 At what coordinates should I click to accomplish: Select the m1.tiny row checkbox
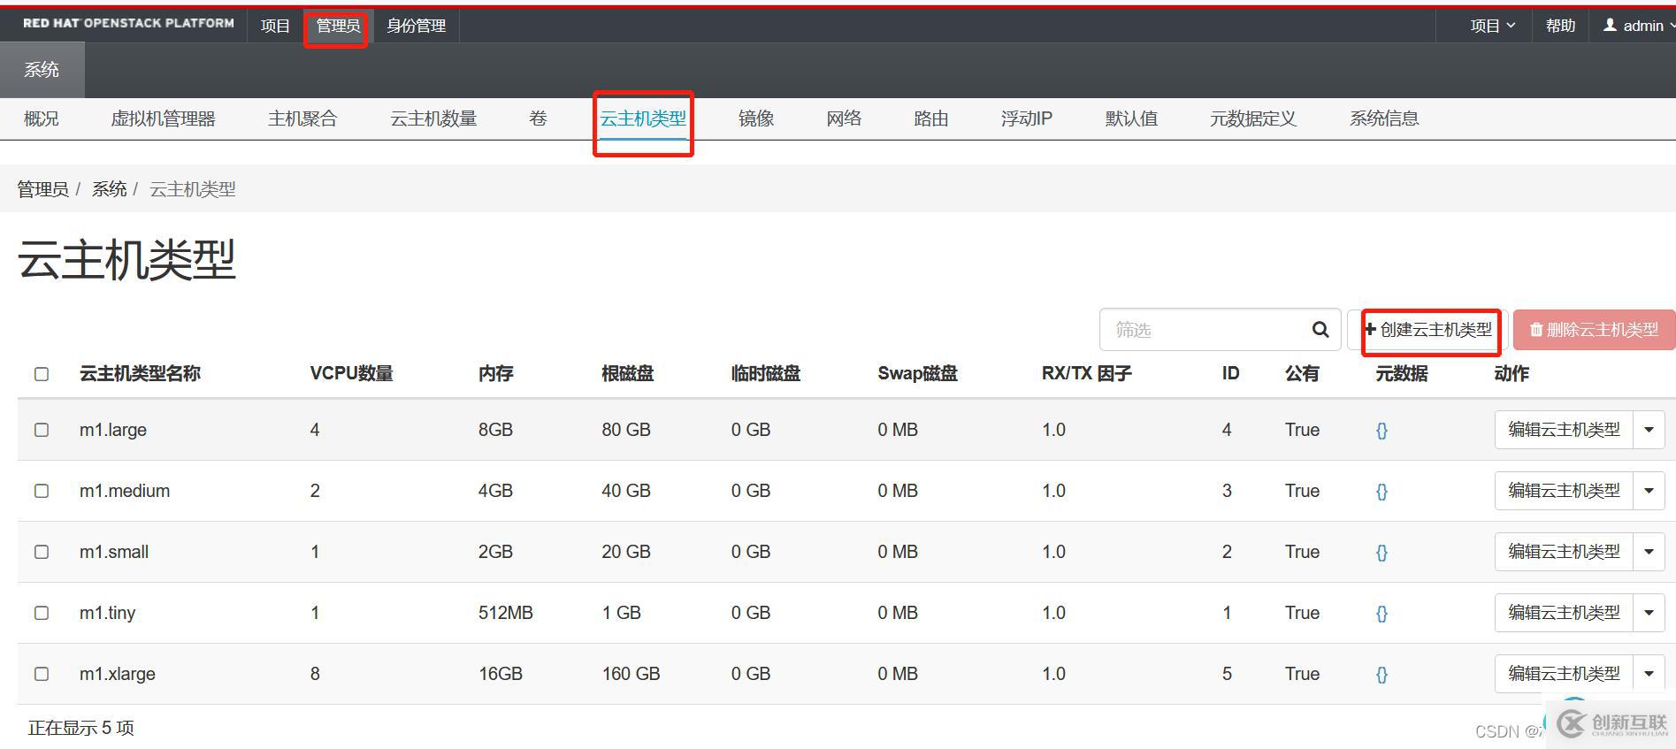click(42, 613)
